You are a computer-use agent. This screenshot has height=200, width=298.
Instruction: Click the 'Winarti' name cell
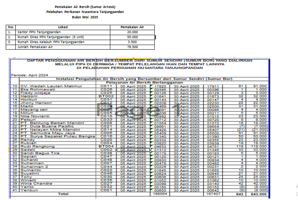pos(58,180)
